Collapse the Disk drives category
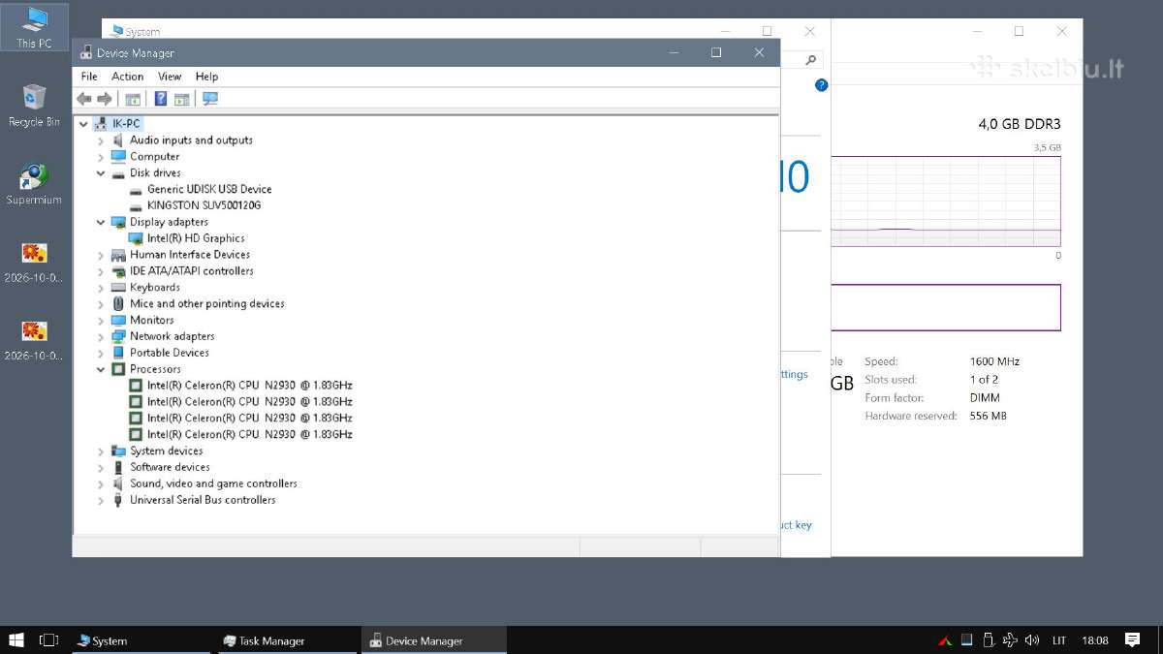 point(101,172)
